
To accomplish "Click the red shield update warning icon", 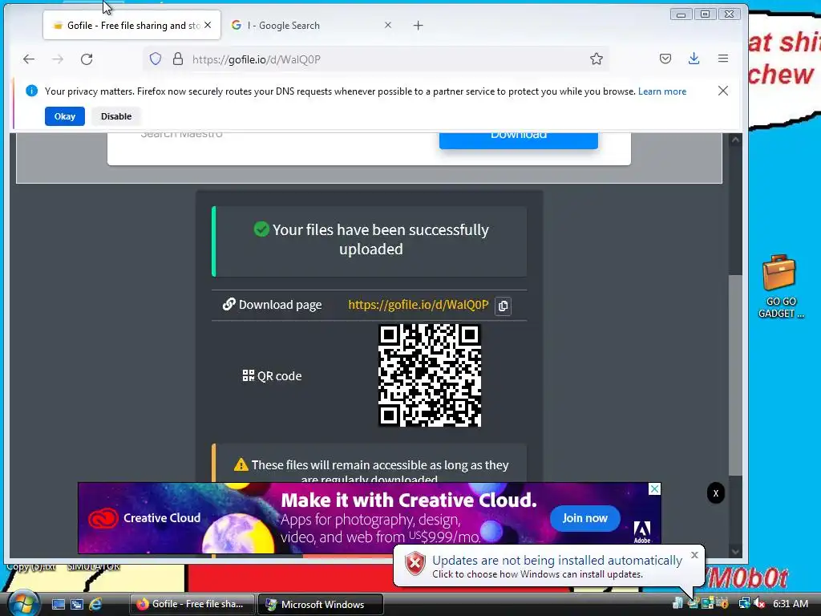I will 415,564.
